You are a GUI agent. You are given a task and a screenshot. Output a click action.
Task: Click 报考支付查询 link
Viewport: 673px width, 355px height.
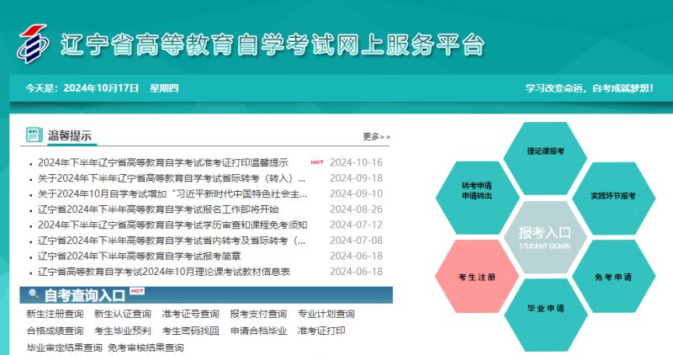(x=258, y=314)
